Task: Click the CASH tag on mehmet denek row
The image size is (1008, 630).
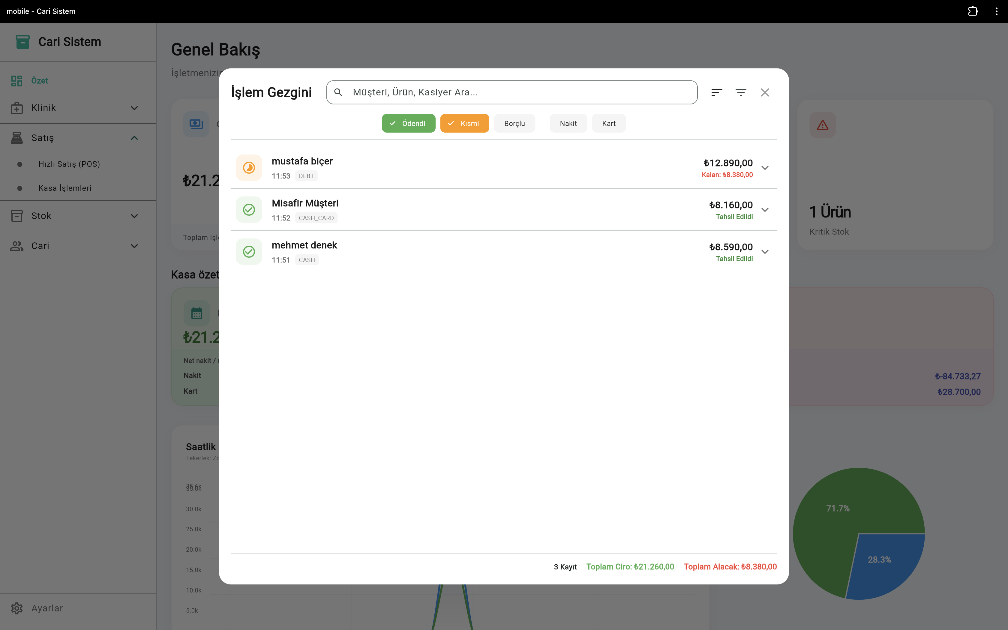Action: pos(307,260)
